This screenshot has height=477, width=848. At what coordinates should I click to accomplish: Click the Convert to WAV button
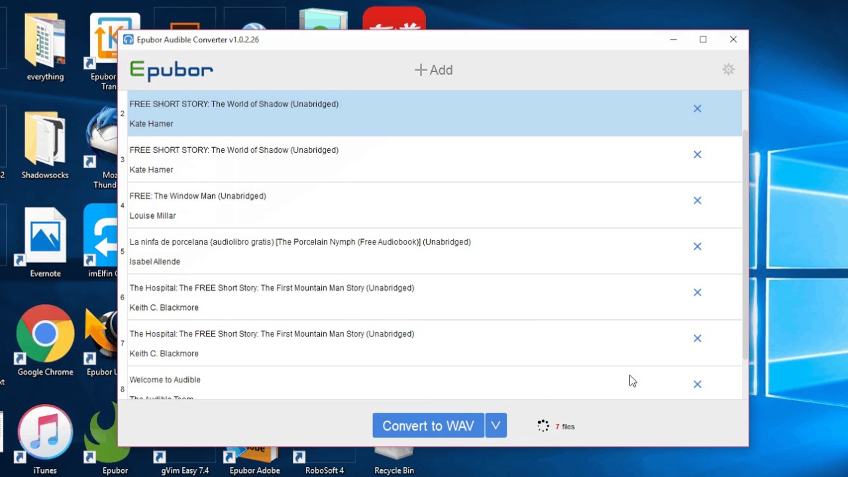coord(428,426)
